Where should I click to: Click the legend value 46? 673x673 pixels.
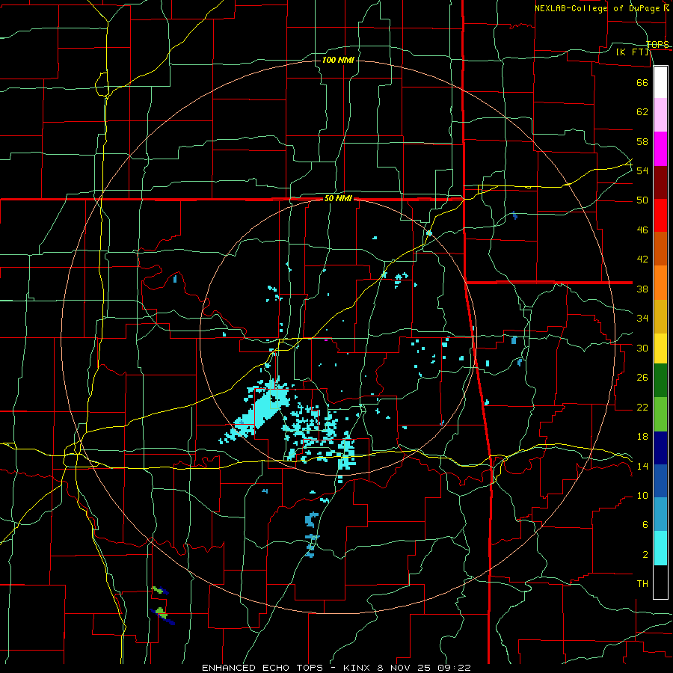click(642, 230)
